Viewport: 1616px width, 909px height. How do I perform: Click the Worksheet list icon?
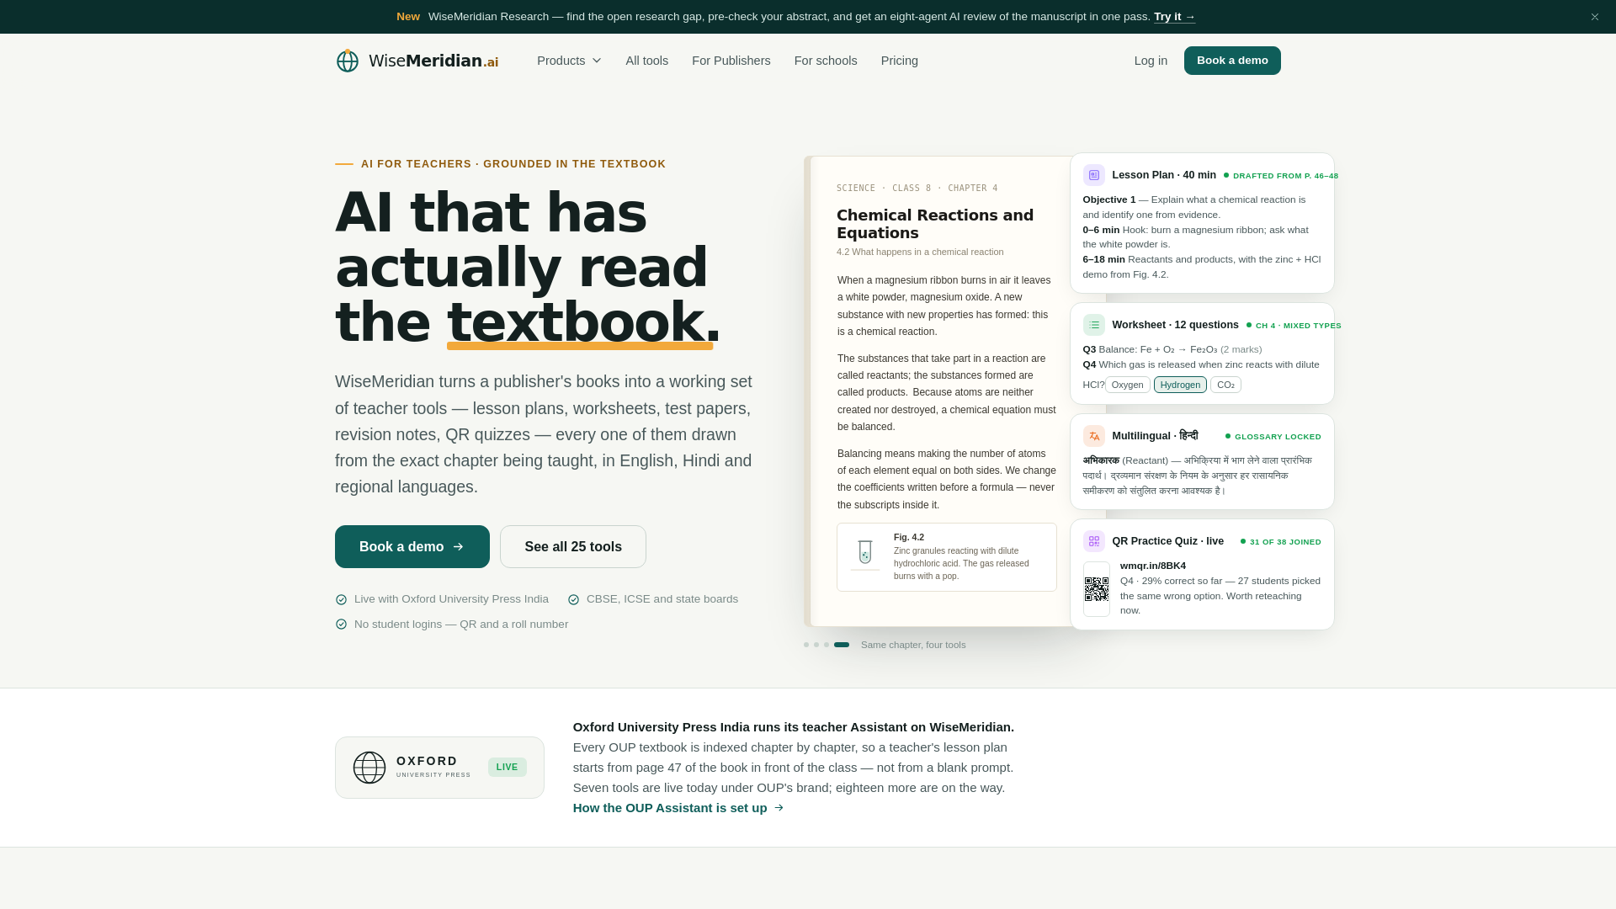coord(1094,325)
